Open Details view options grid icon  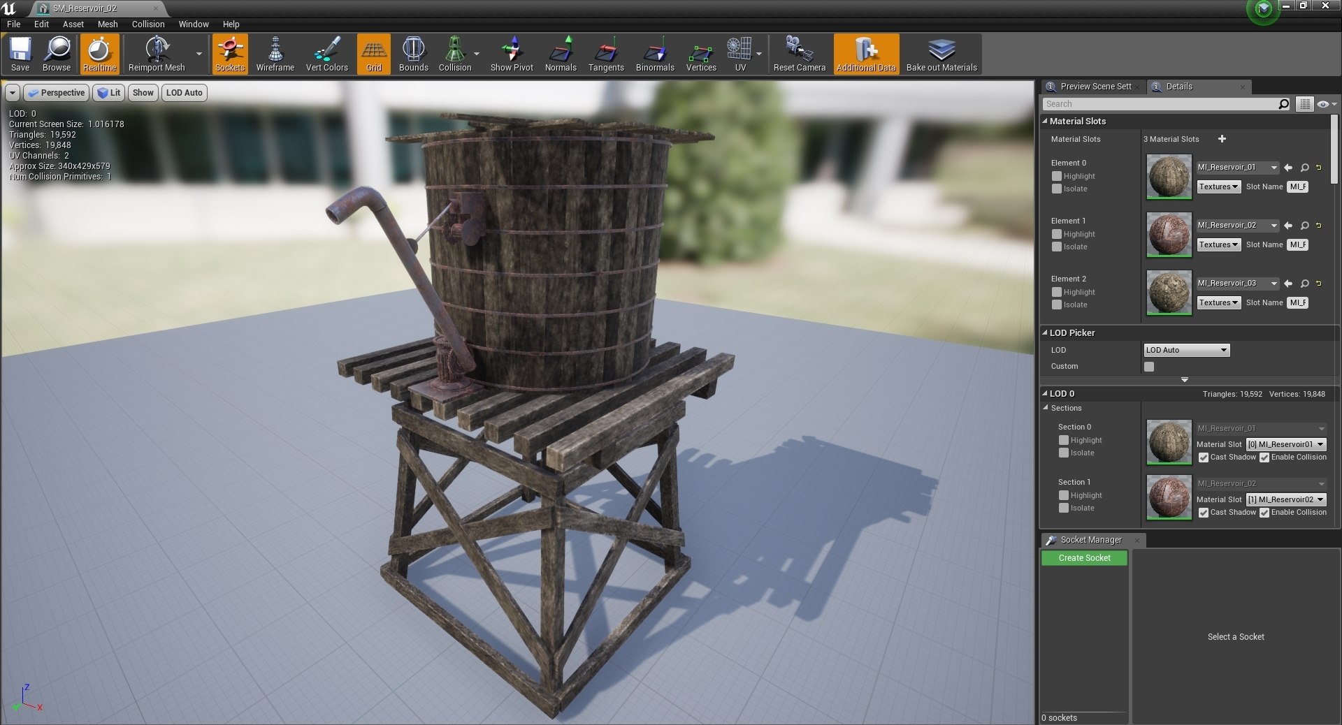click(1305, 104)
